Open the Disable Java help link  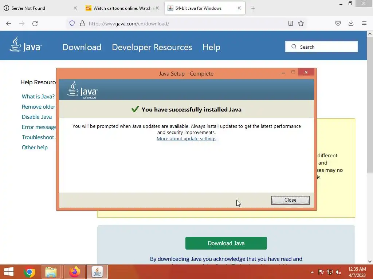37,117
